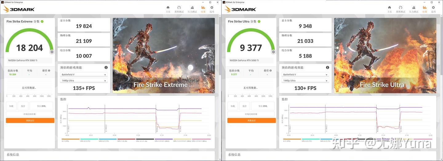443x161 pixels.
Task: Click 物理分数 21 033 score card
Action: coord(305,40)
